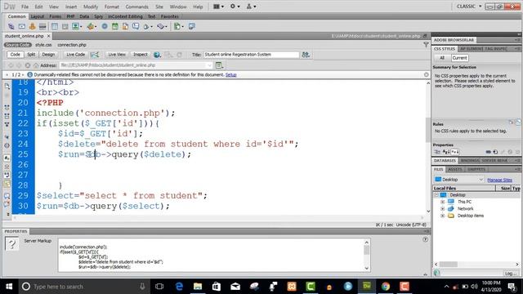Open the Commands menu

point(136,7)
